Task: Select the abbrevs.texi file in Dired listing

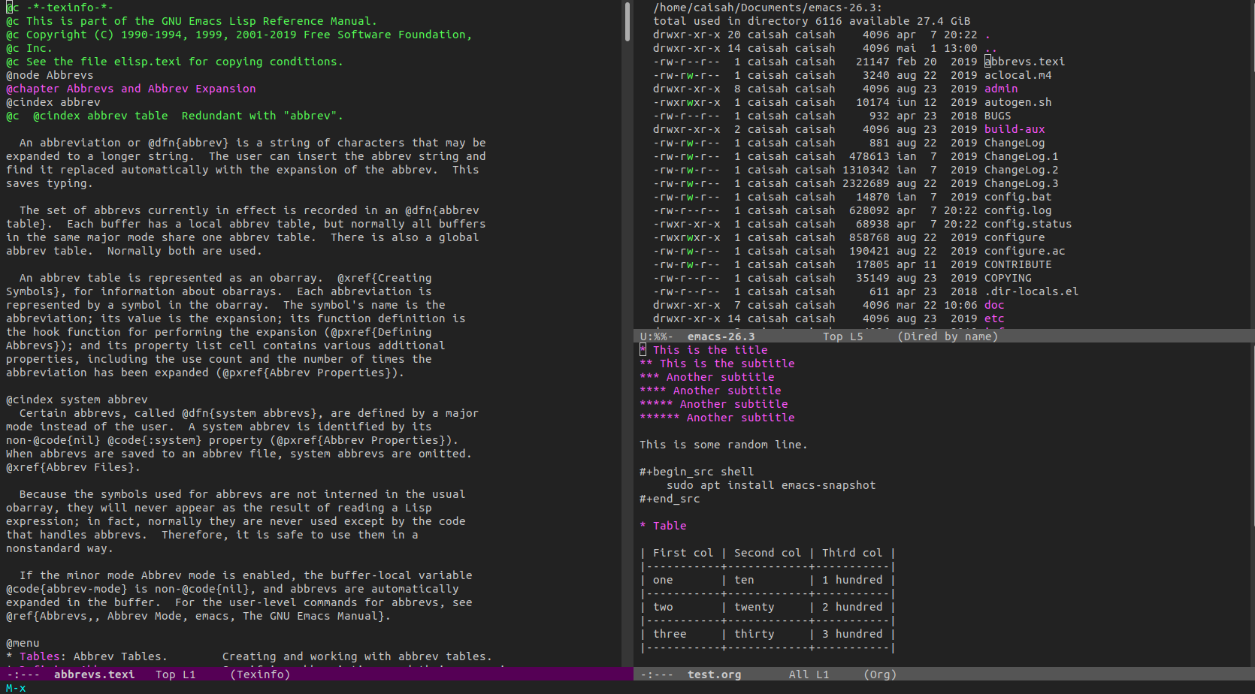Action: click(1024, 62)
